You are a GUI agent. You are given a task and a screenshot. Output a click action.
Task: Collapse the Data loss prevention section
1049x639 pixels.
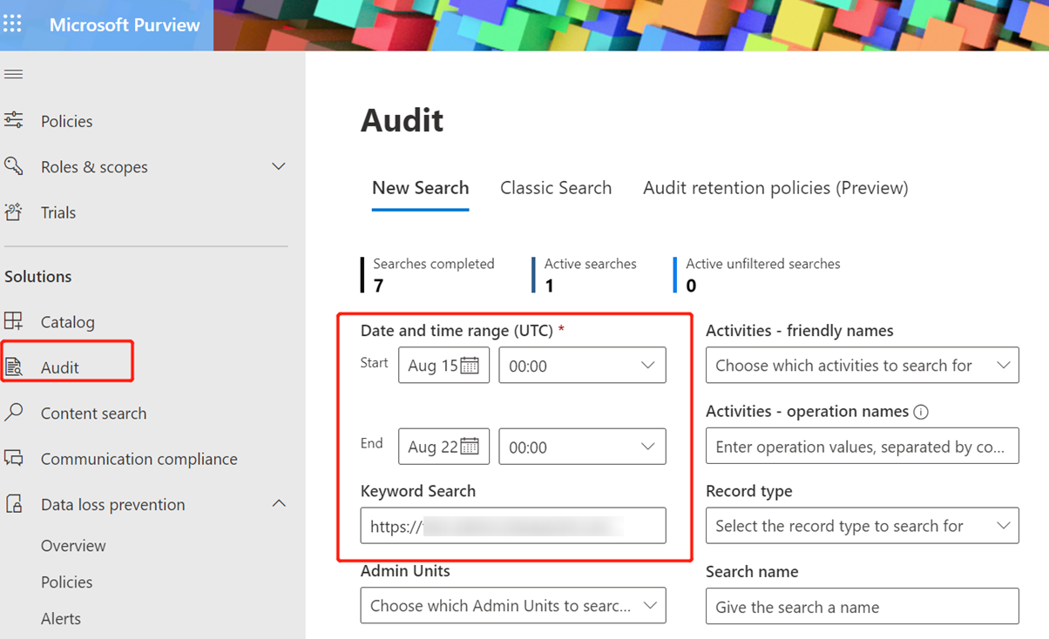[279, 504]
